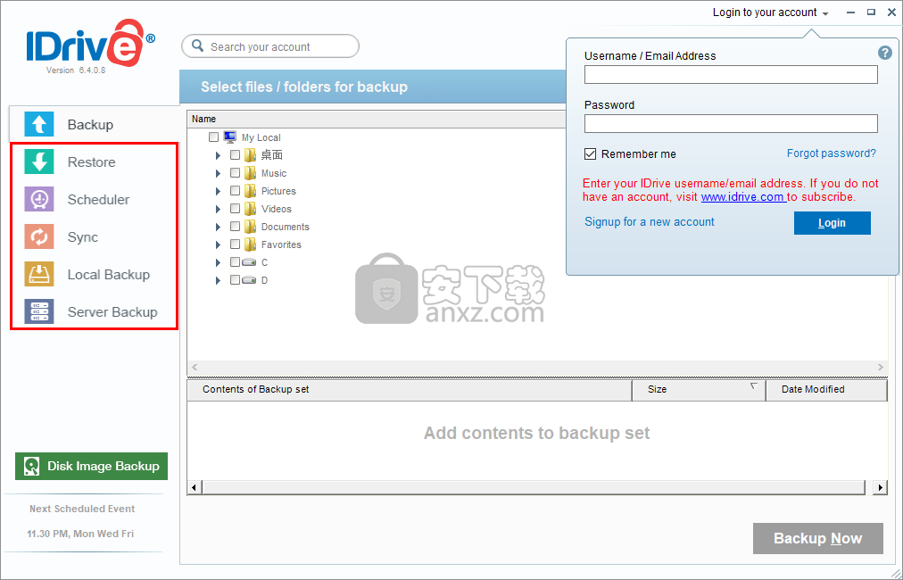Click the IDrive logo
The image size is (903, 580).
[x=90, y=43]
